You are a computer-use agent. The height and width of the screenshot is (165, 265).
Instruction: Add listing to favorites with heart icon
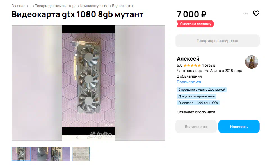[x=256, y=13]
